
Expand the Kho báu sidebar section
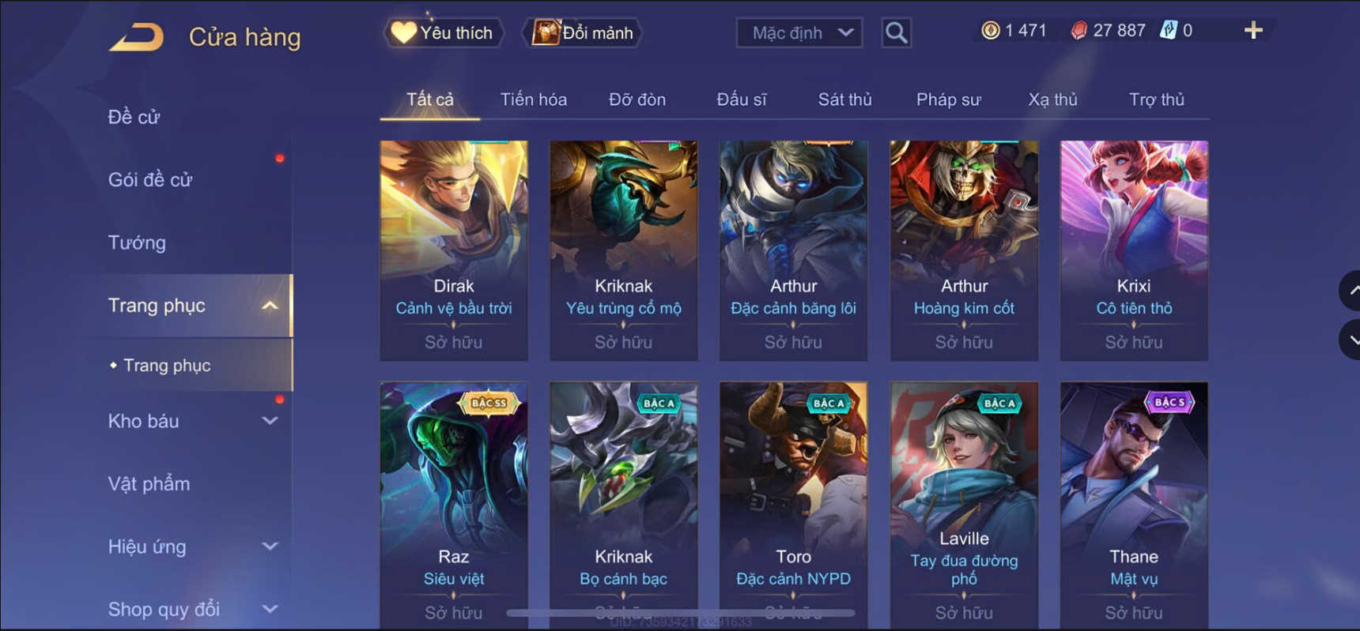pyautogui.click(x=270, y=421)
